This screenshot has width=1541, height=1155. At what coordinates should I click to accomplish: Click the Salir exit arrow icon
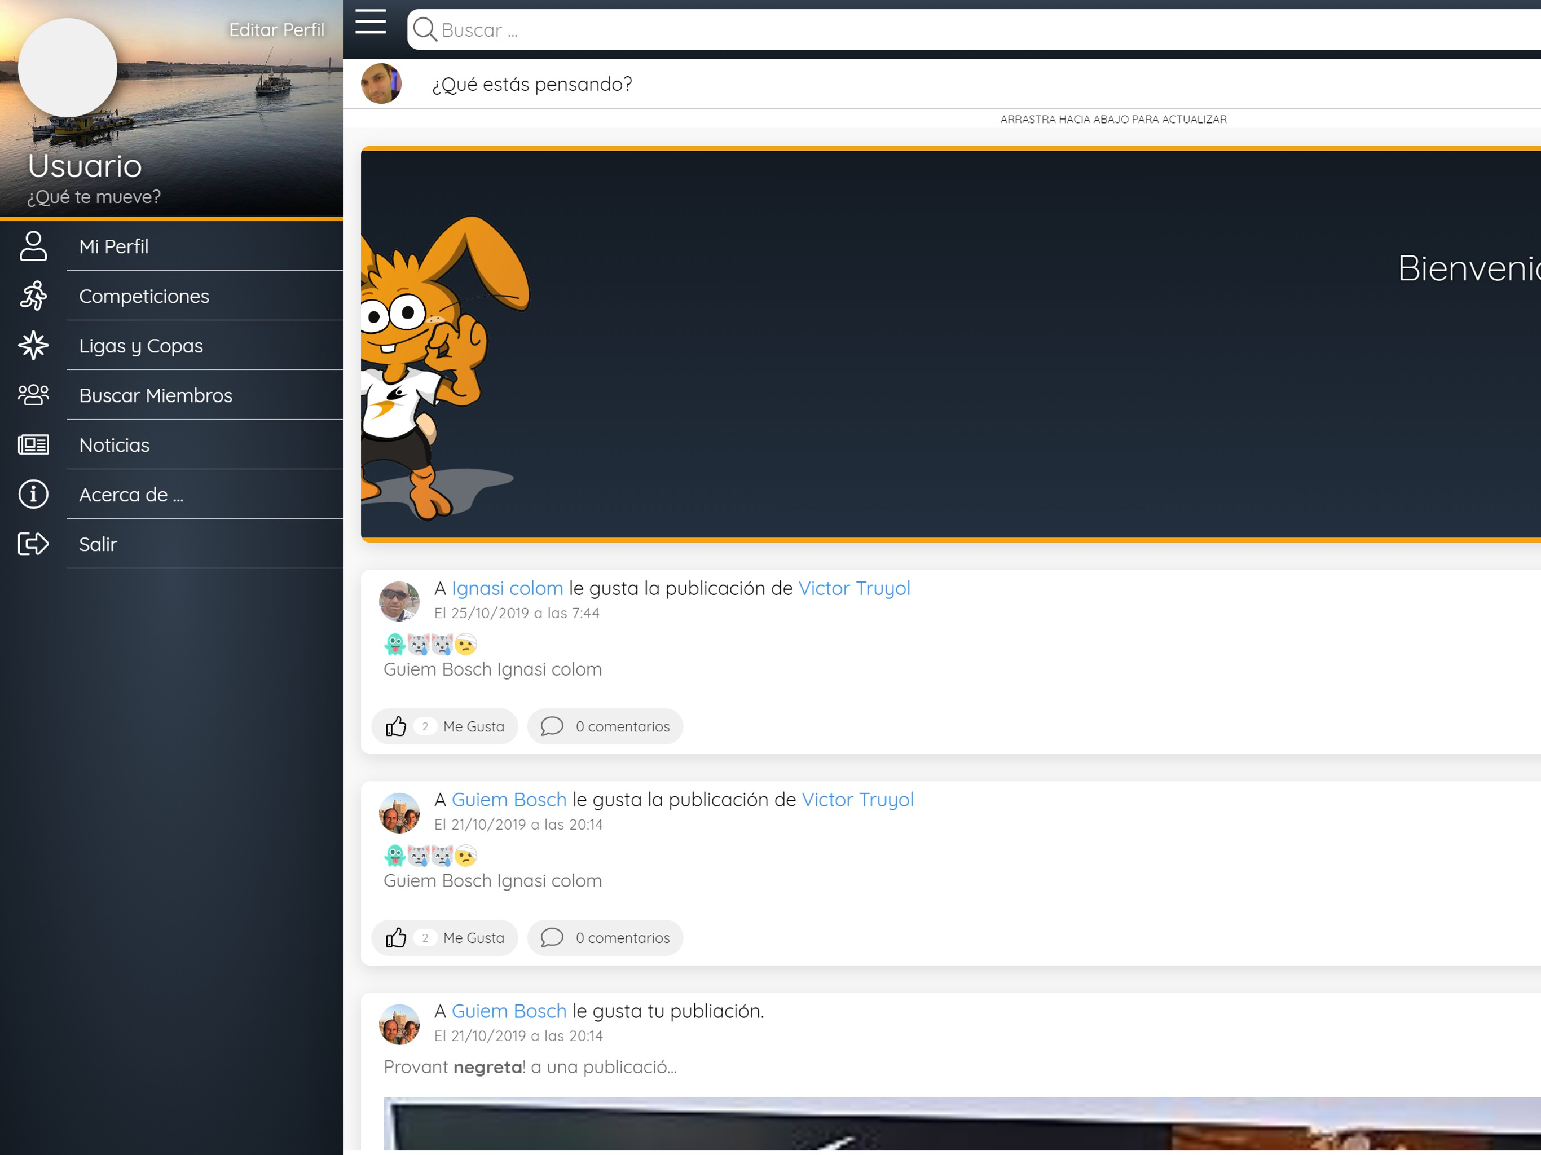(33, 544)
